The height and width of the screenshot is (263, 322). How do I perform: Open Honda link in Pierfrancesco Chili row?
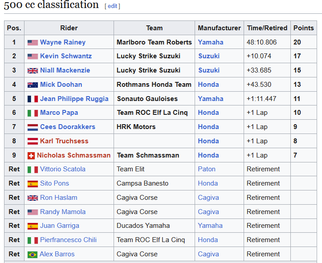coord(208,239)
